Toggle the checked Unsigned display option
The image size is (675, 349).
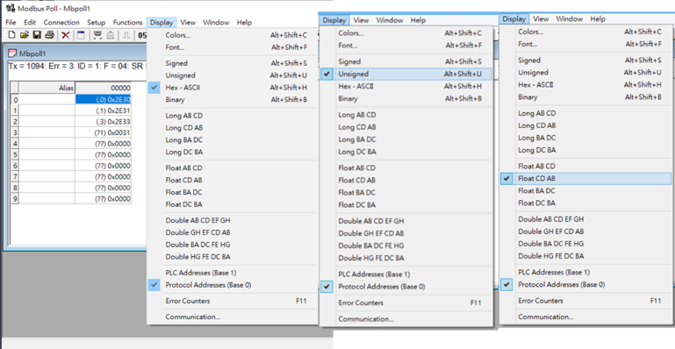tap(406, 74)
